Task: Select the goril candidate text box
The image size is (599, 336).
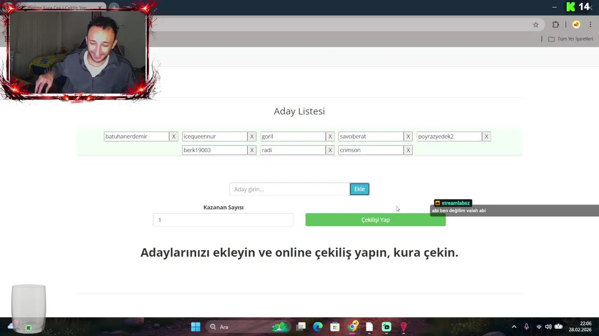Action: pyautogui.click(x=292, y=136)
